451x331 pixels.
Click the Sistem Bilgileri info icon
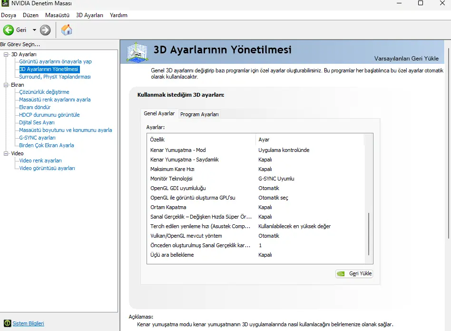[x=8, y=323]
